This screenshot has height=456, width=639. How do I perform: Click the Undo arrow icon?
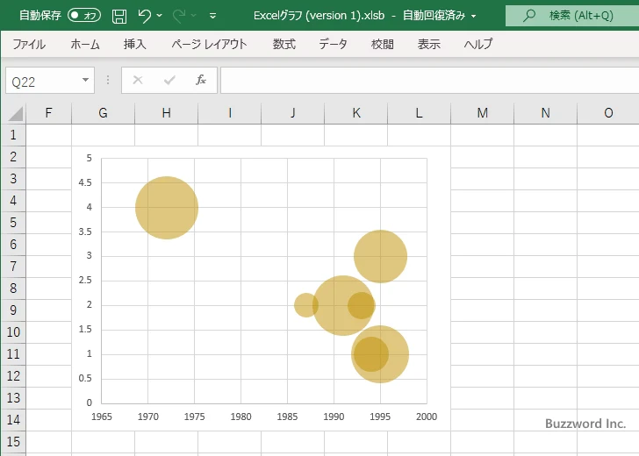tap(144, 16)
